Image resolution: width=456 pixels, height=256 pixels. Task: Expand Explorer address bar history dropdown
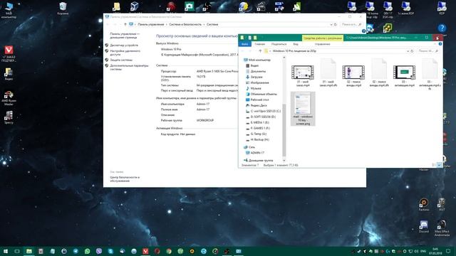408,51
